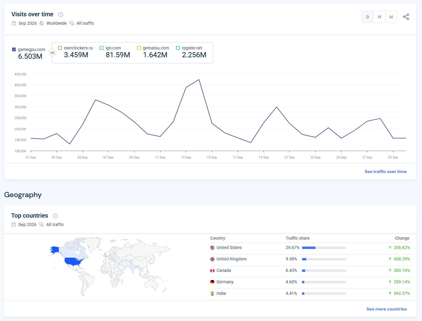Viewport: 422px width, 321px height.
Task: Enable the rpgsite.net comparison checkbox
Action: [178, 48]
